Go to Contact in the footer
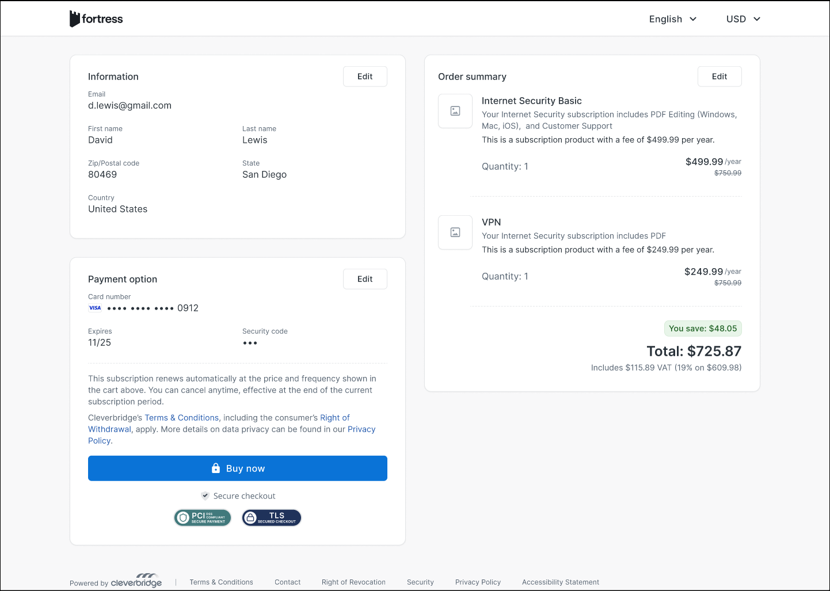 287,582
